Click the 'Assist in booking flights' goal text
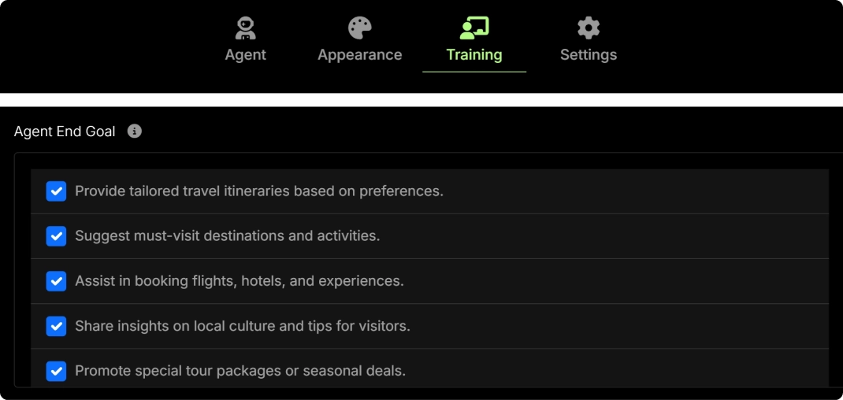 coord(240,281)
